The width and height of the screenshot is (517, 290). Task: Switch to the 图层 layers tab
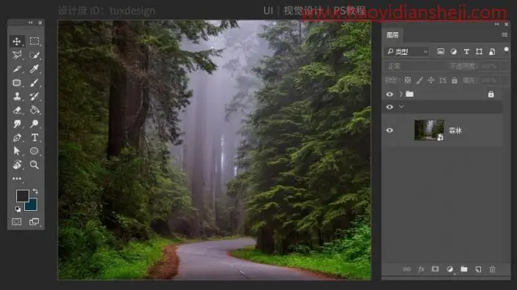pyautogui.click(x=392, y=35)
